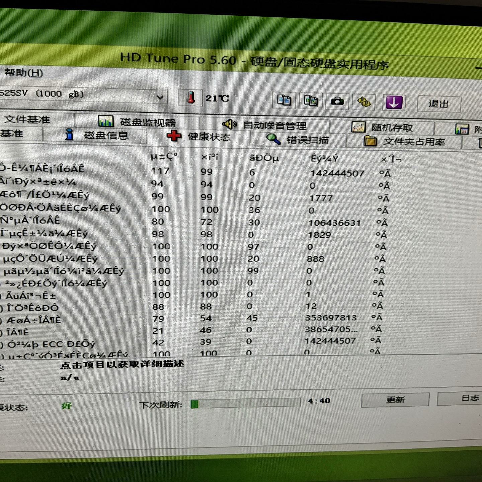Select the row containing ECC attribute

pos(191,342)
